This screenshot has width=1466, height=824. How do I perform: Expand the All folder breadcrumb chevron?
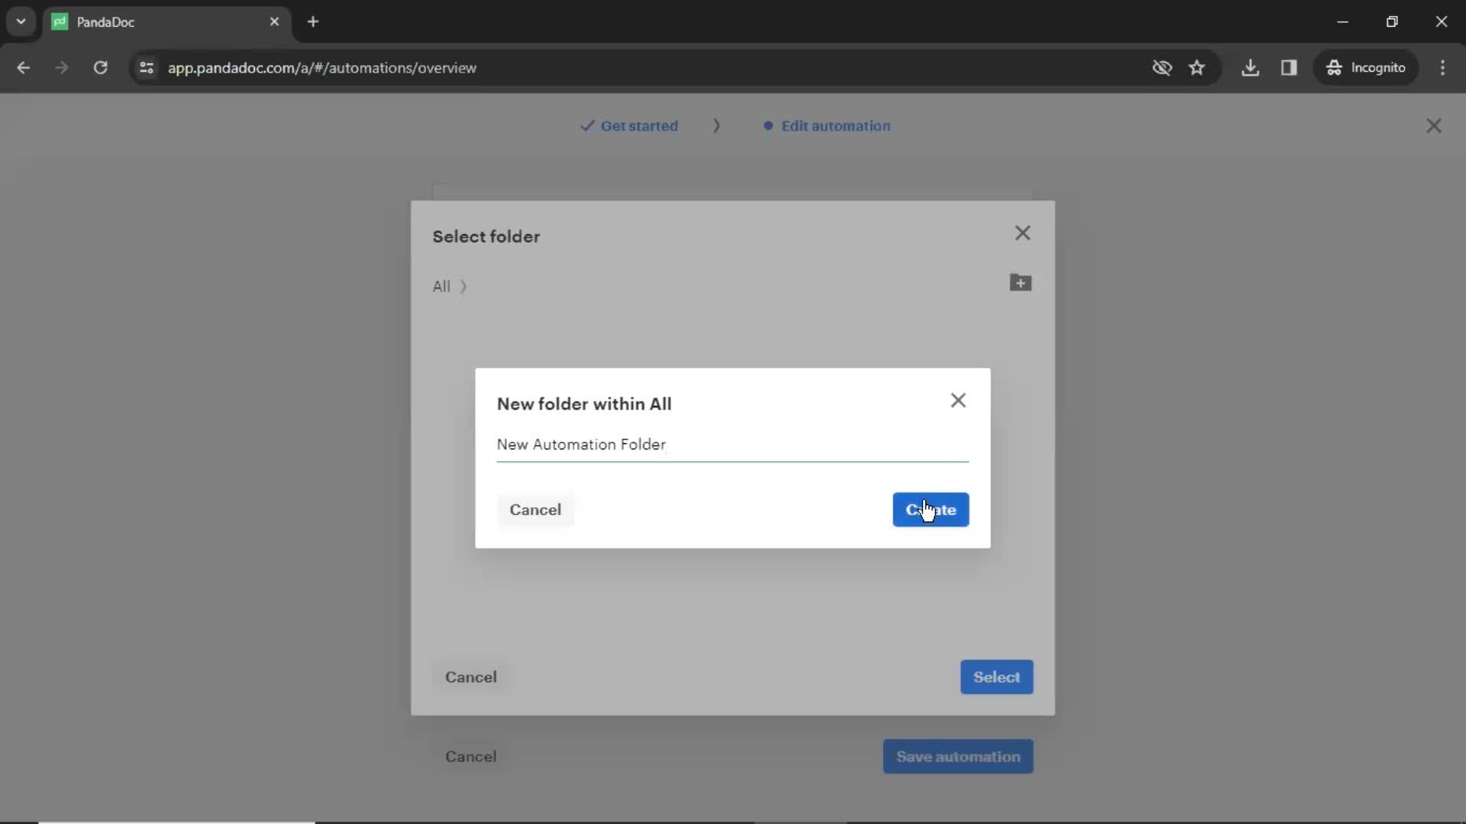pos(462,285)
